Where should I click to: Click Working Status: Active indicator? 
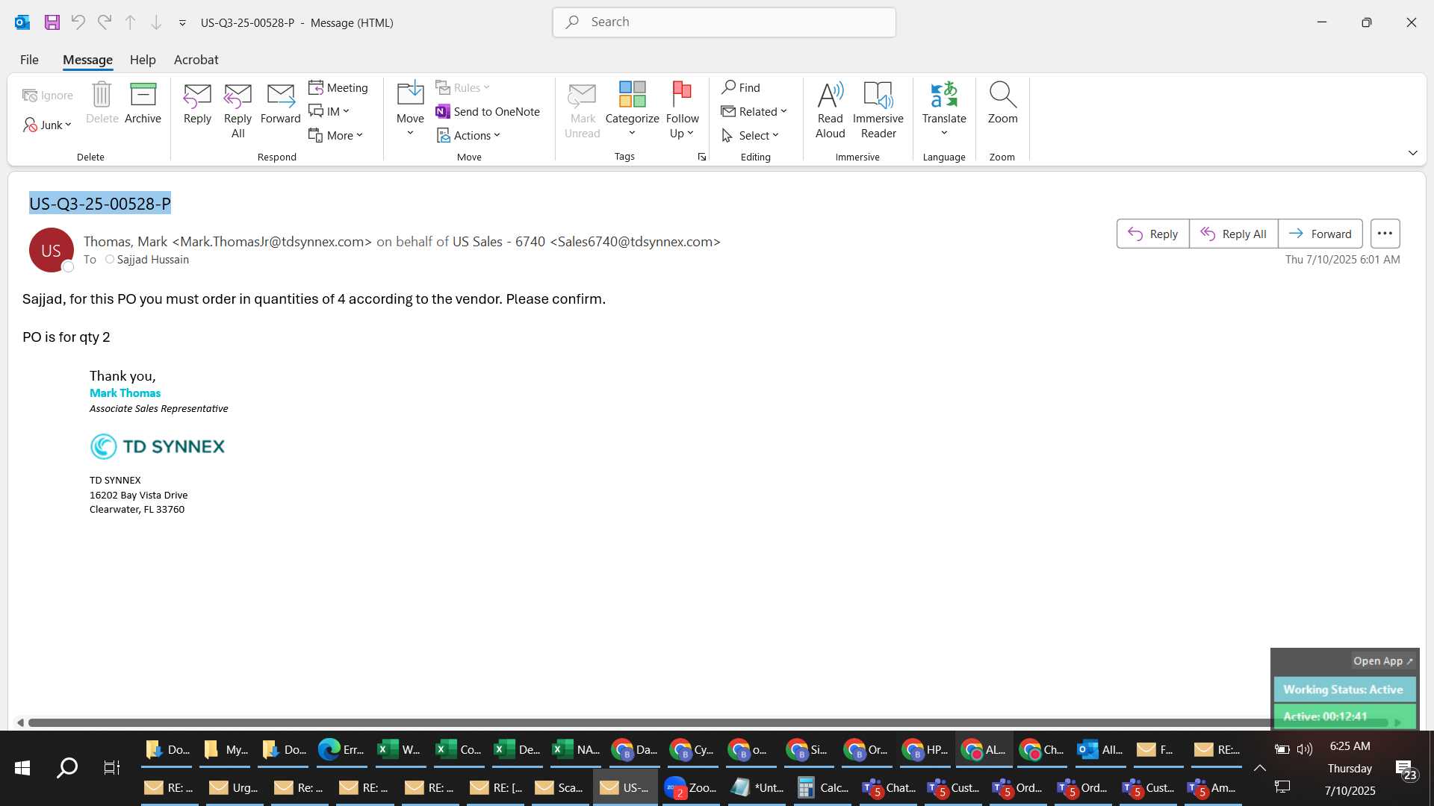click(1344, 690)
